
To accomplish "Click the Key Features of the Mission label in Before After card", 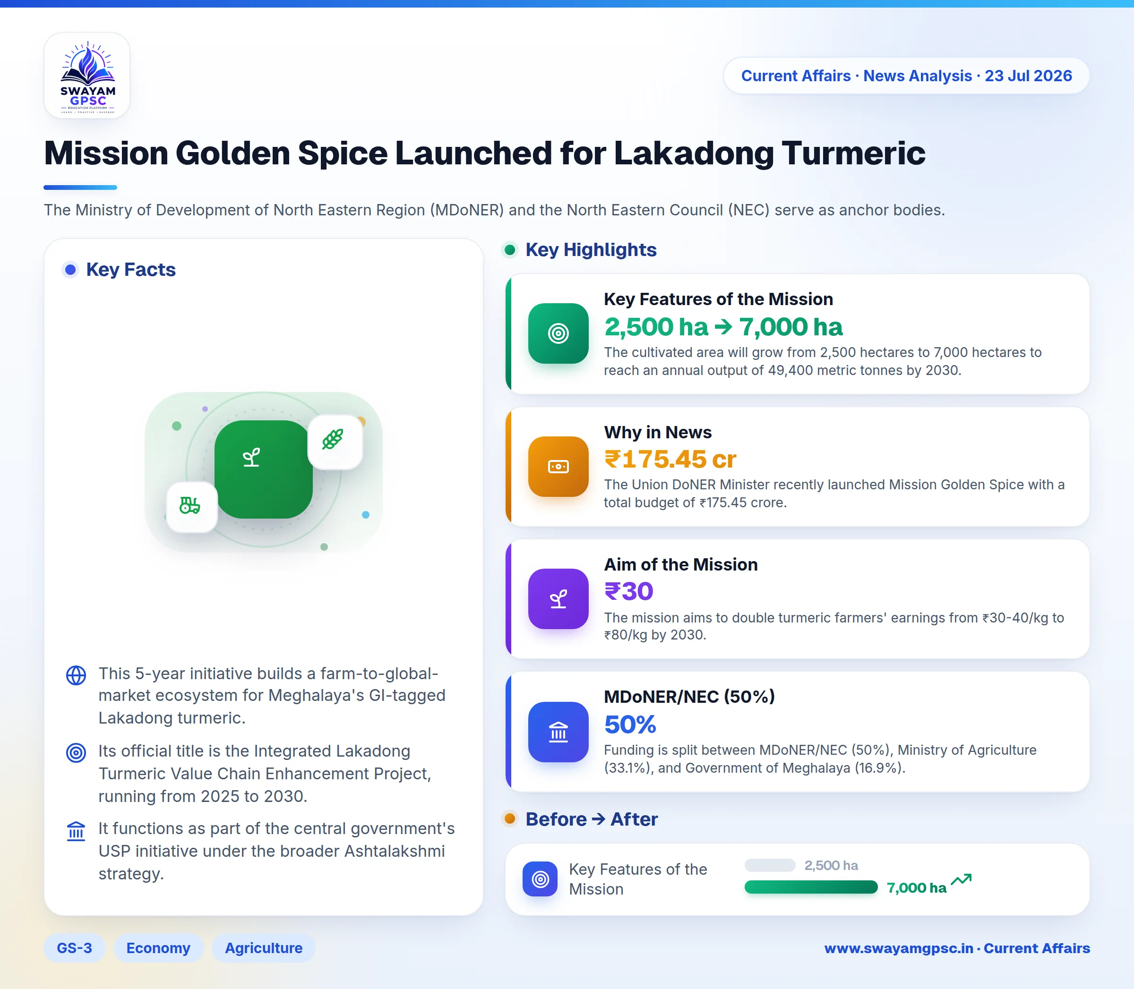I will click(x=638, y=879).
